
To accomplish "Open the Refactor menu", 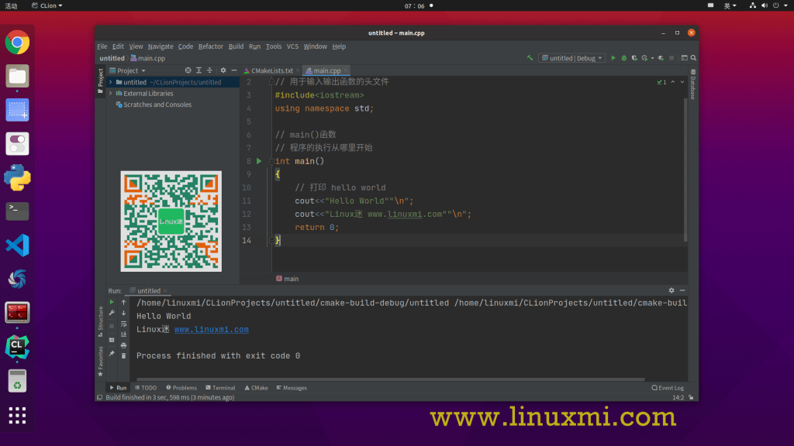I will tap(211, 46).
